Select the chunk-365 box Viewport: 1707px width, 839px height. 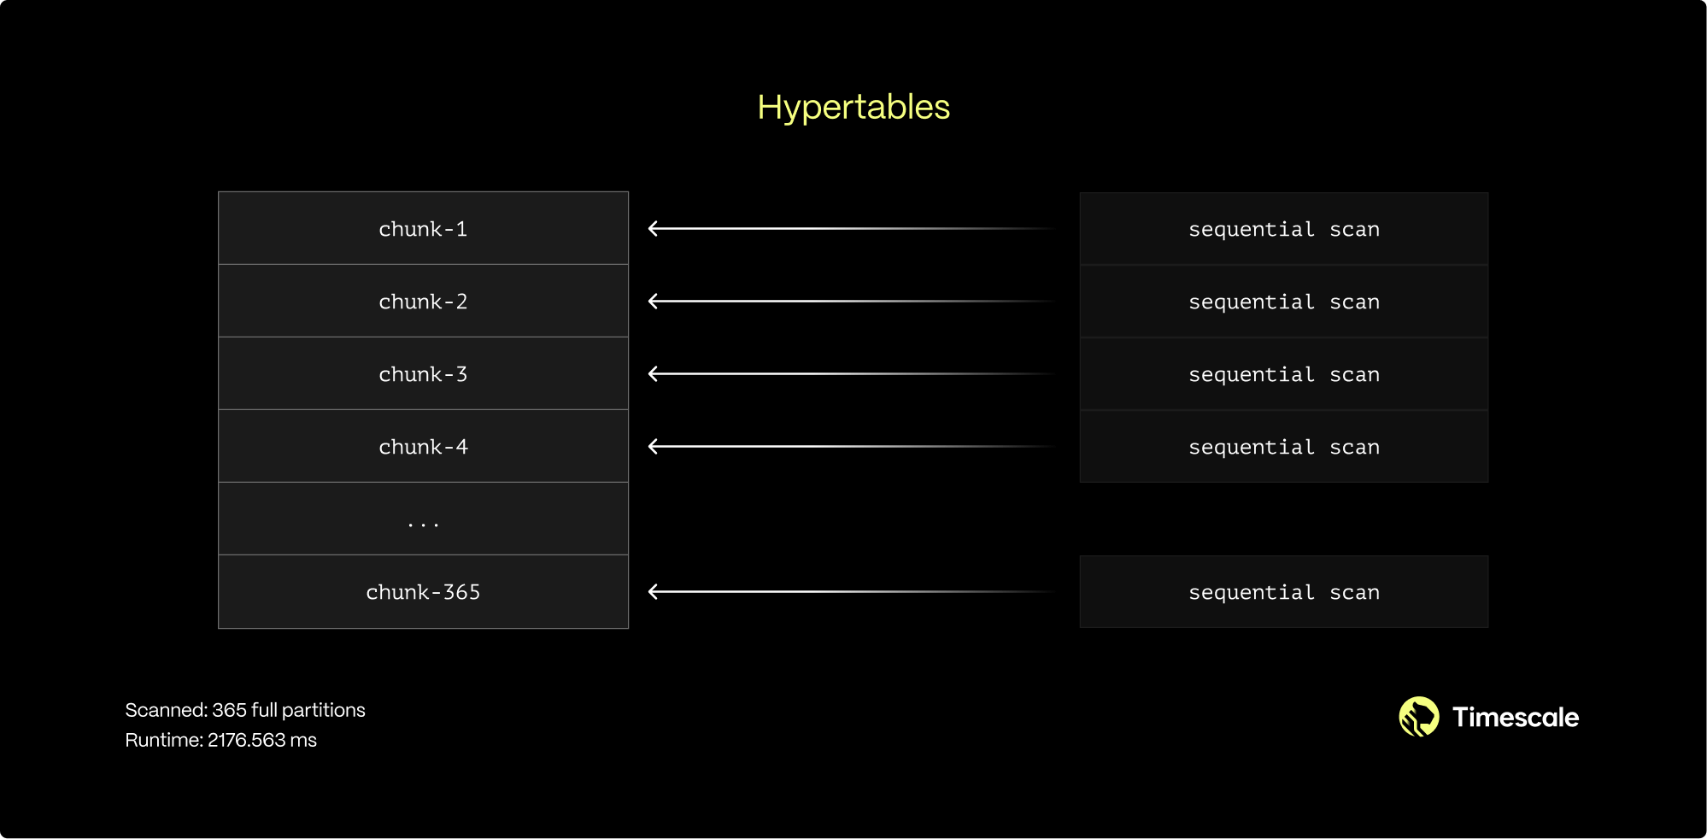point(423,591)
